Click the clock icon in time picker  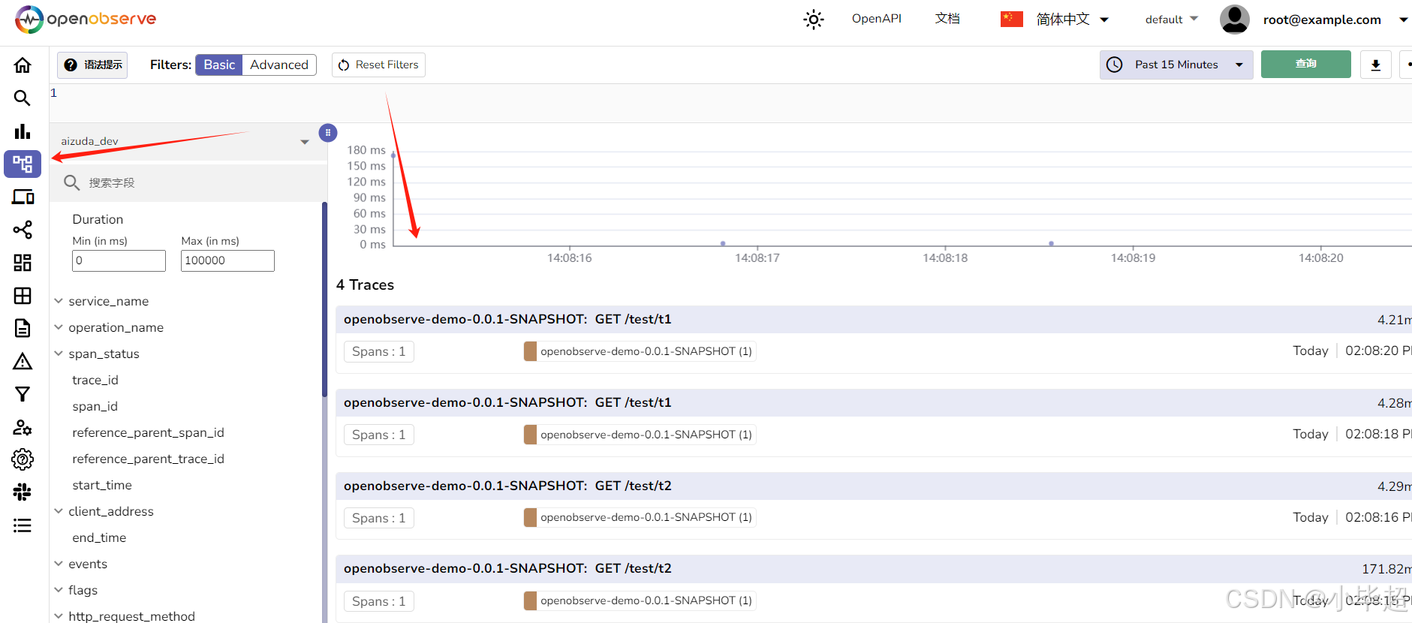[1115, 65]
